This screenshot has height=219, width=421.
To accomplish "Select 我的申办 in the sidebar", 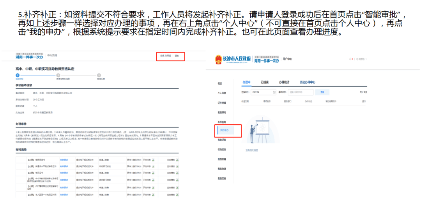I will point(226,130).
